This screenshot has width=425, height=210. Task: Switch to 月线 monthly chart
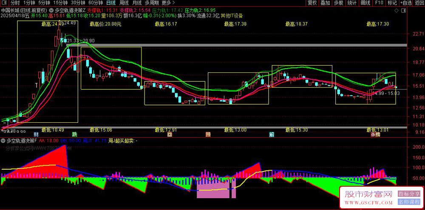137,3
